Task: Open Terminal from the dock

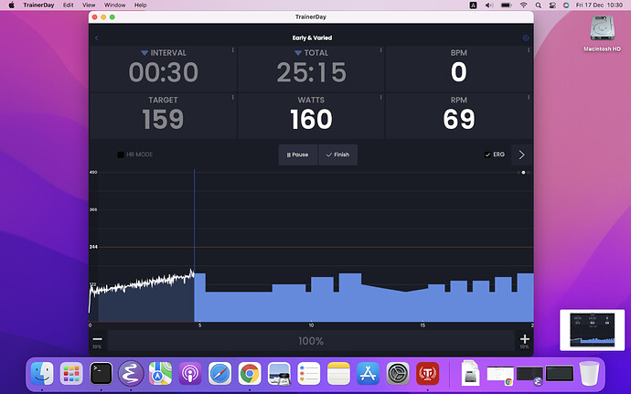Action: (x=101, y=374)
